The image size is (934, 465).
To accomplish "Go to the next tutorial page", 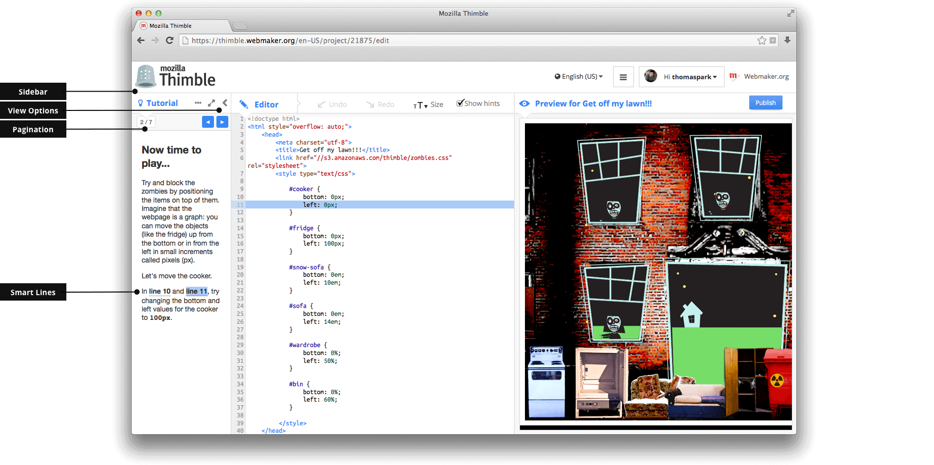I will (222, 122).
